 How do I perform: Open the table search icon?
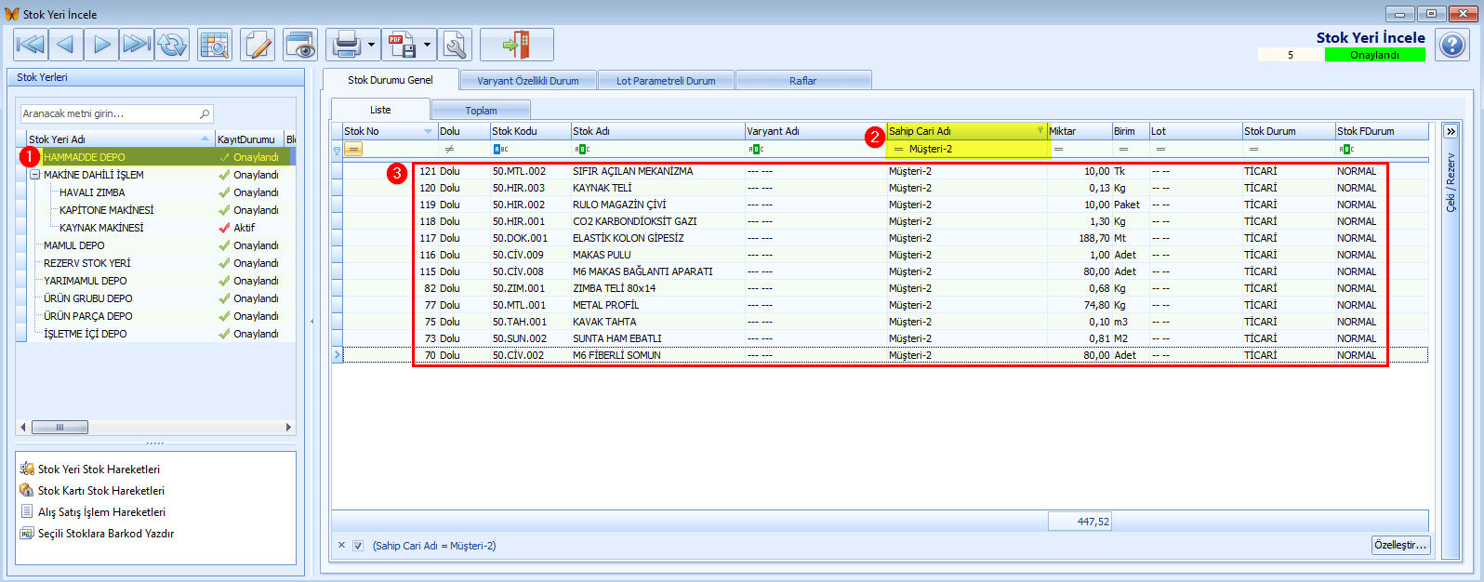coord(215,45)
